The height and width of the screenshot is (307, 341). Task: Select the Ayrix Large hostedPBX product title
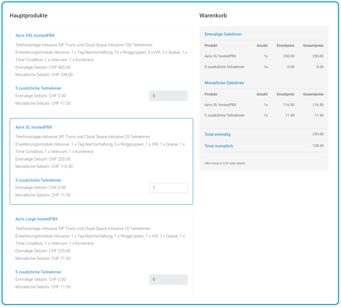[37, 219]
